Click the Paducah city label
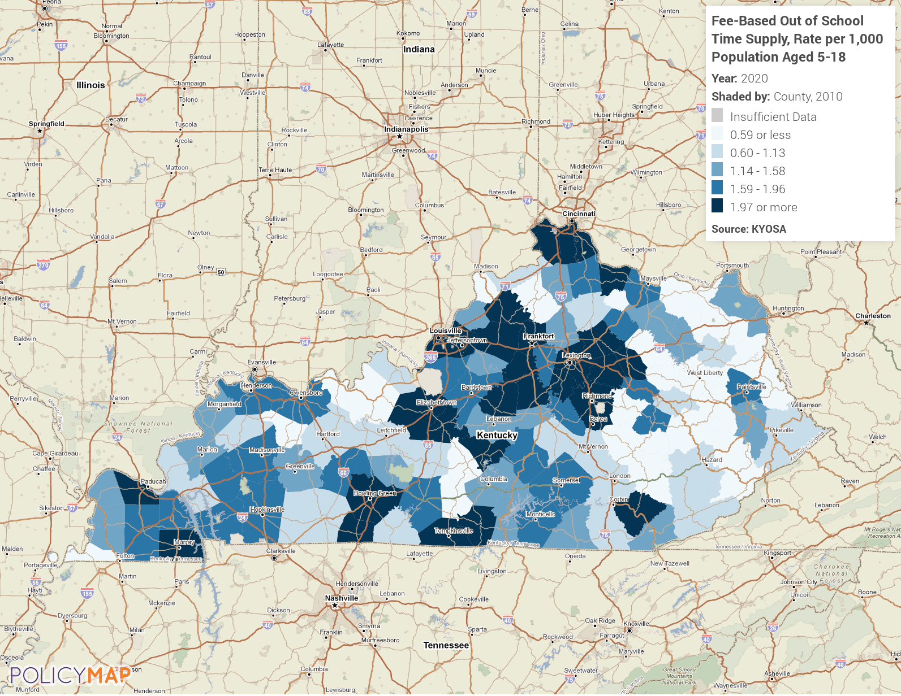The width and height of the screenshot is (901, 696). [153, 482]
